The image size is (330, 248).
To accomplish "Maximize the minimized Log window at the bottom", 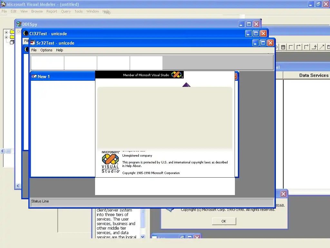I will click(x=189, y=237).
